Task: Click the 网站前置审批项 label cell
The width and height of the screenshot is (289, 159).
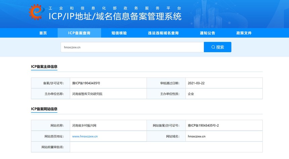Action: 50,147
